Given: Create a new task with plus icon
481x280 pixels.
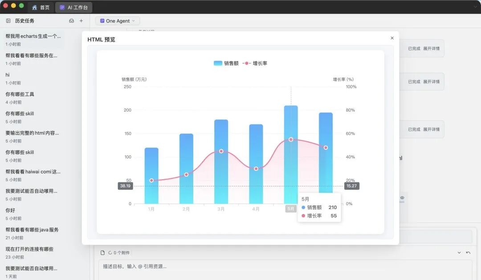Looking at the screenshot, I should [82, 21].
